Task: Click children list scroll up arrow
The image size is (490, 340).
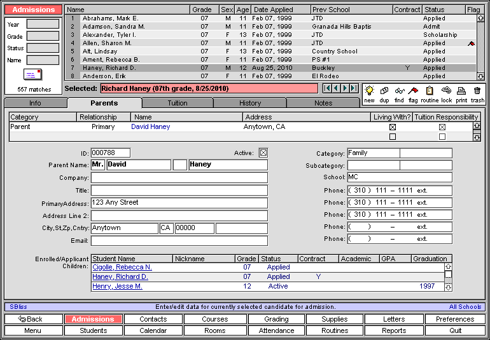Action: pyautogui.click(x=448, y=267)
